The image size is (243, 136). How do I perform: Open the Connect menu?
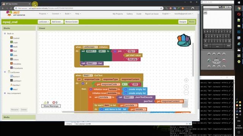(x=56, y=14)
